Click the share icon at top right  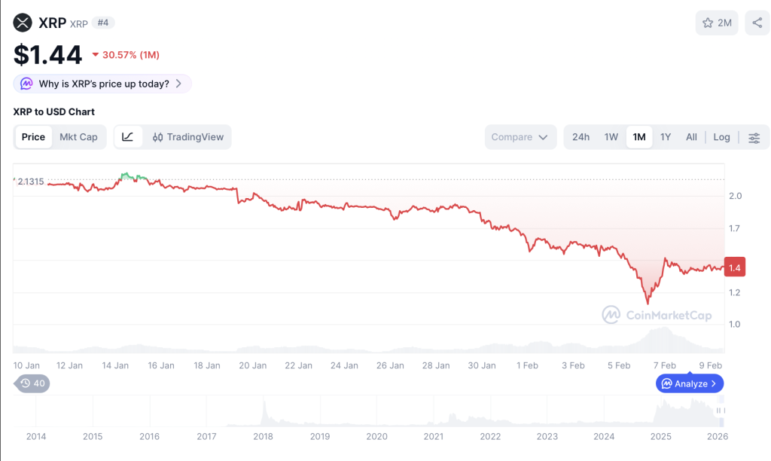click(757, 23)
